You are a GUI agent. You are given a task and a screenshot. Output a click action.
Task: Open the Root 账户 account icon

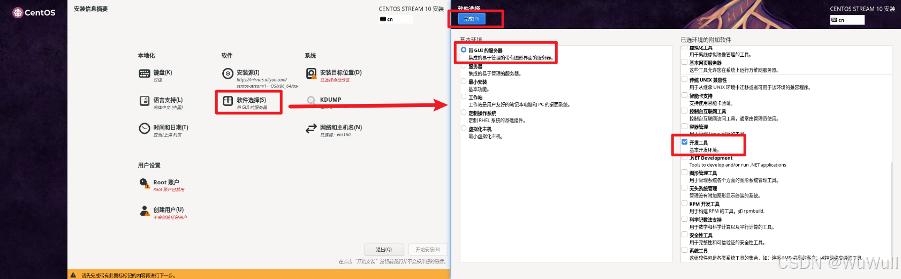145,184
